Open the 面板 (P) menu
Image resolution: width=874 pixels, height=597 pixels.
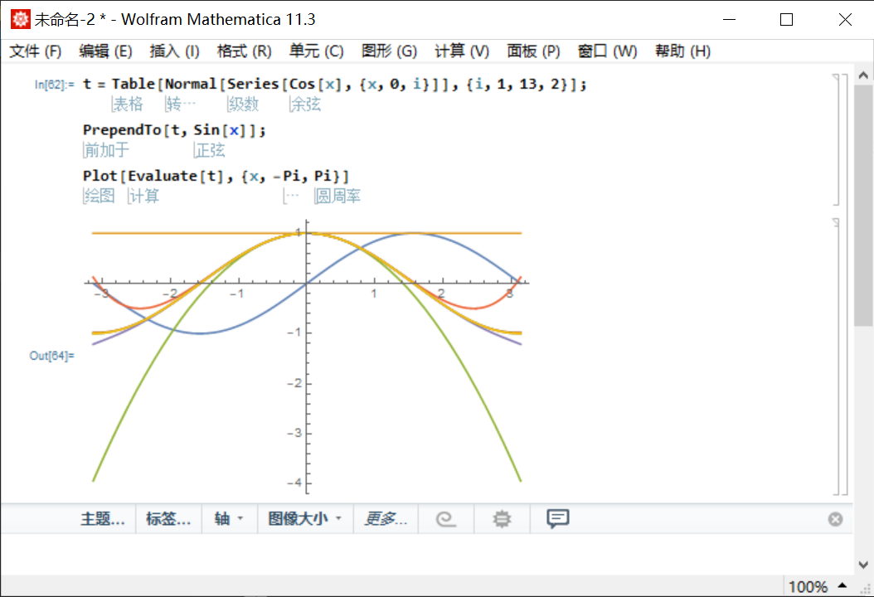(533, 51)
